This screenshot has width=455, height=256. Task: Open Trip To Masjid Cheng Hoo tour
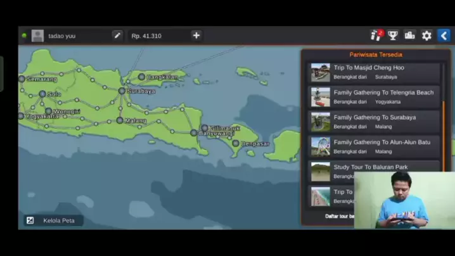[375, 72]
